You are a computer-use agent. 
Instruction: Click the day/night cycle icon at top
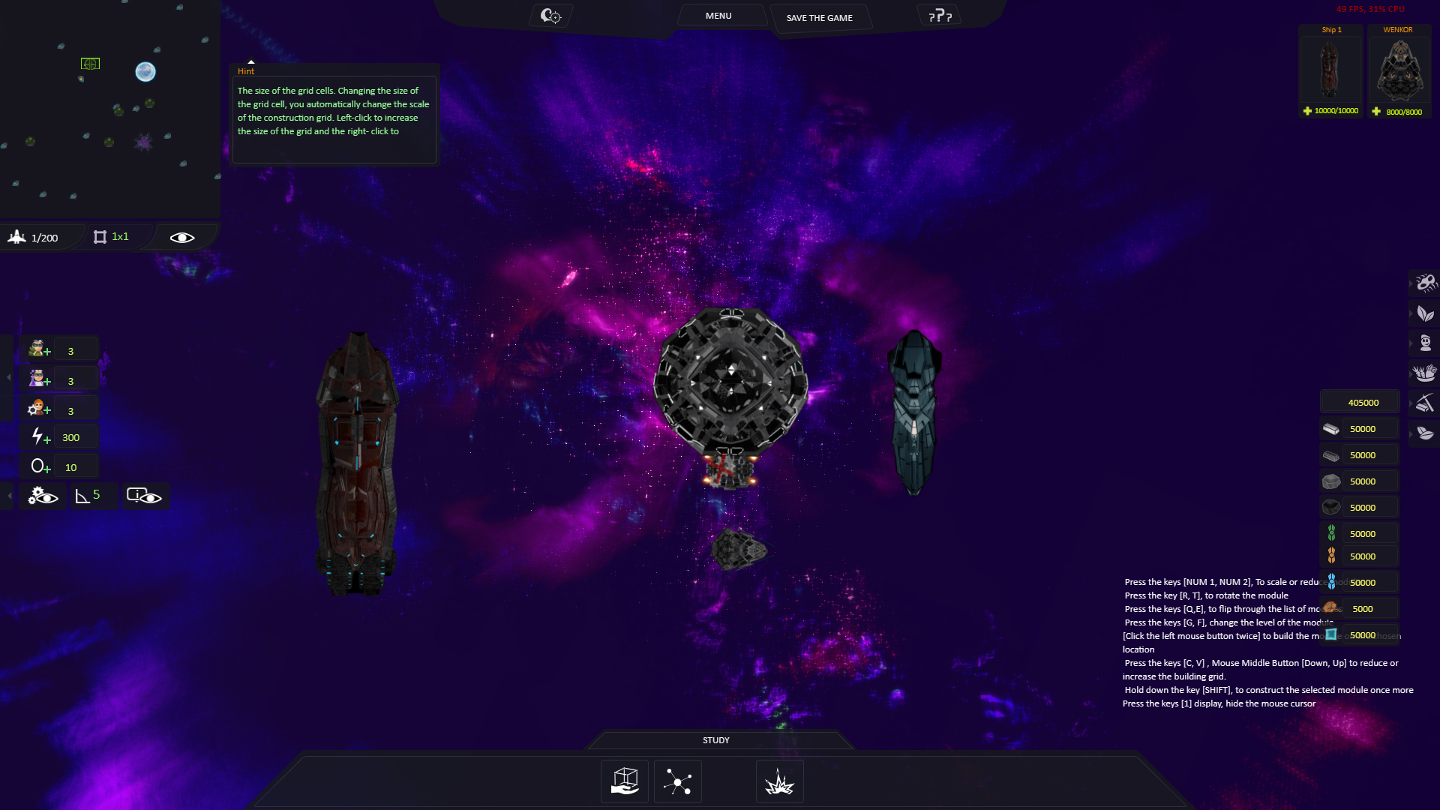pos(550,14)
